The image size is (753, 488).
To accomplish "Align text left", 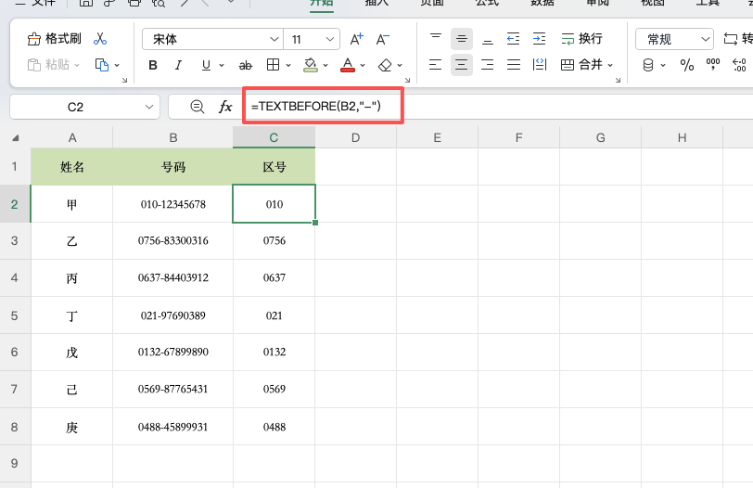I will [x=436, y=64].
